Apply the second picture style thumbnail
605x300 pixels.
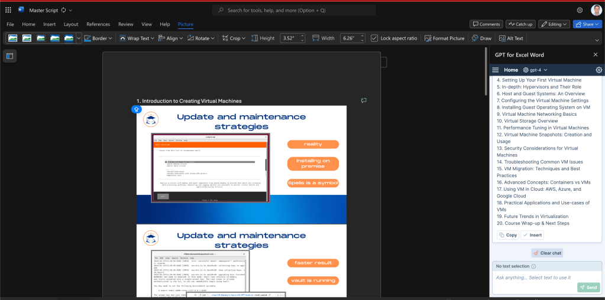point(27,38)
